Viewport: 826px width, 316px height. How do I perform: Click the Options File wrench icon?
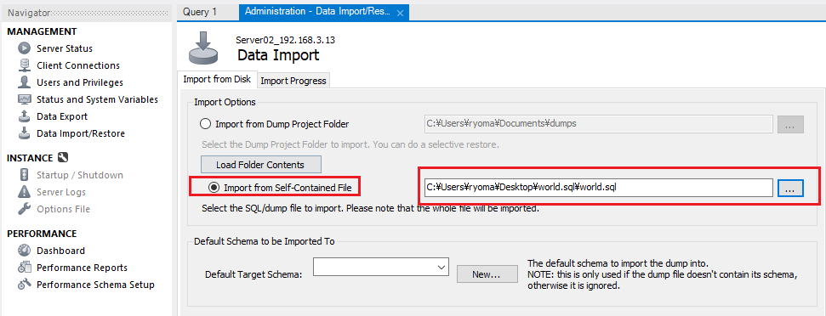[24, 209]
